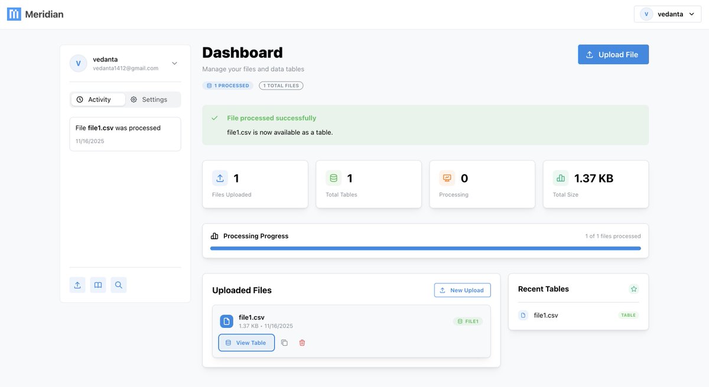Click the processing progress bar
Viewport: 709px width, 387px height.
click(425, 248)
